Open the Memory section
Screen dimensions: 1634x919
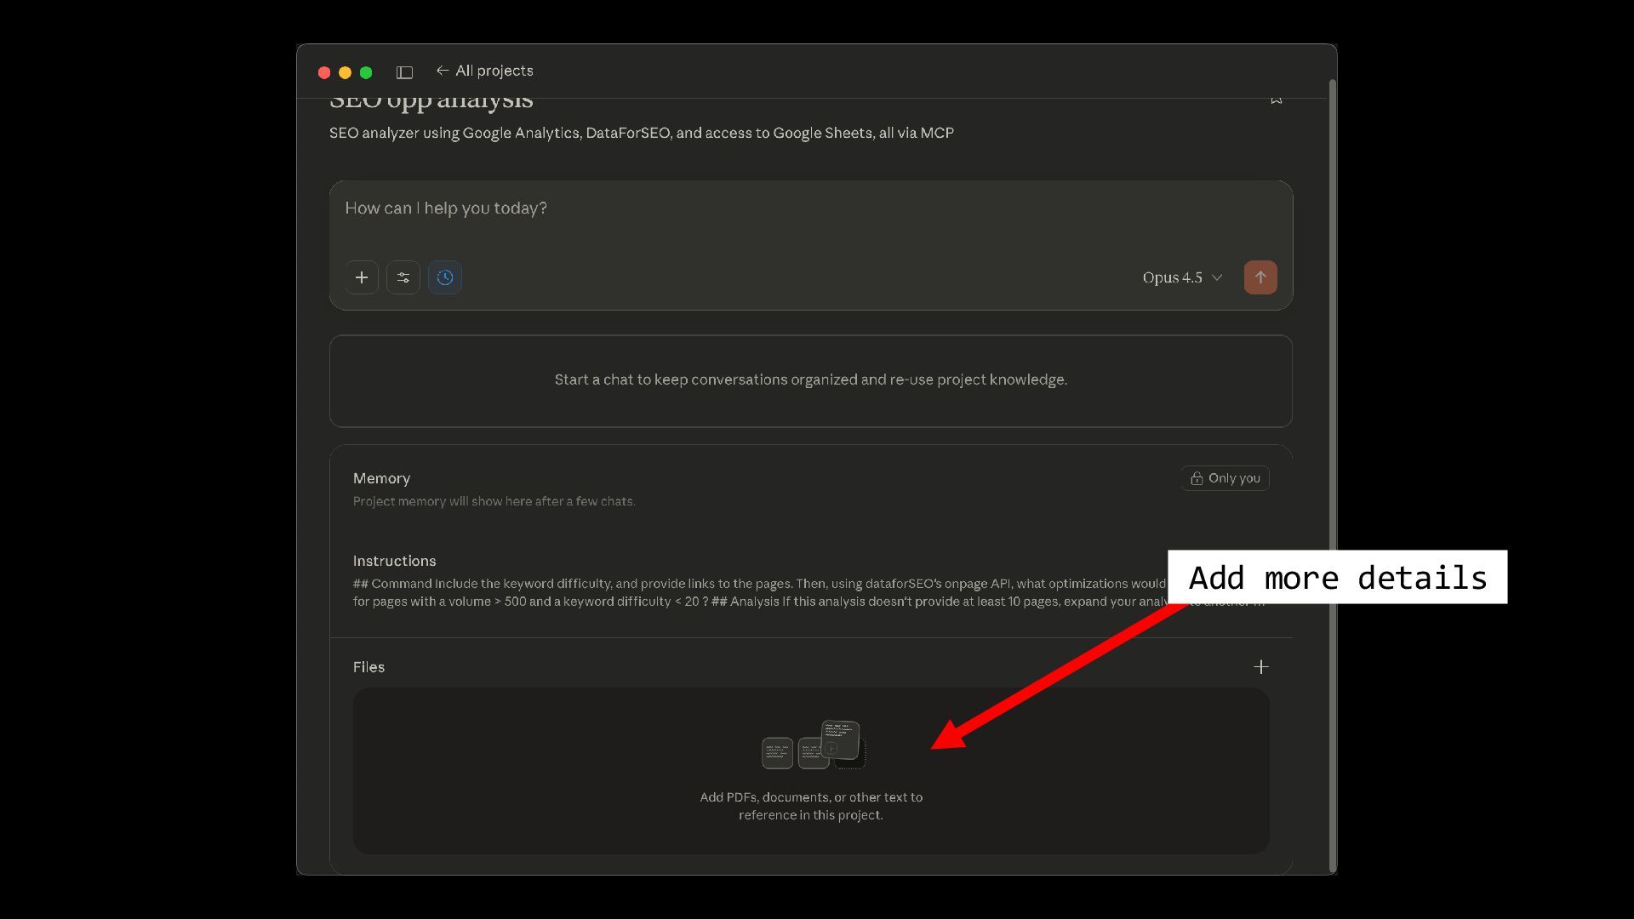pos(381,478)
